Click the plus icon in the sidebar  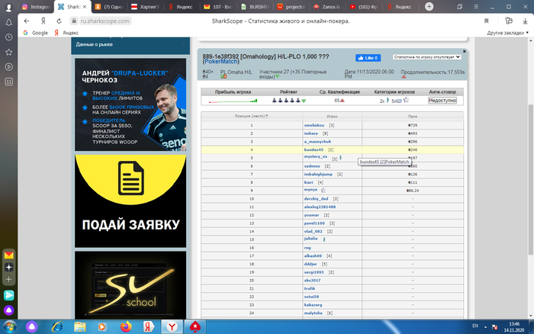tap(9, 280)
